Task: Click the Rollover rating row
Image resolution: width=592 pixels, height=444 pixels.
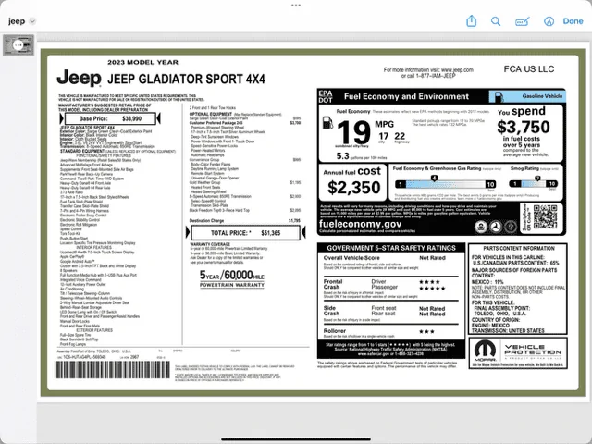Action: pos(390,333)
